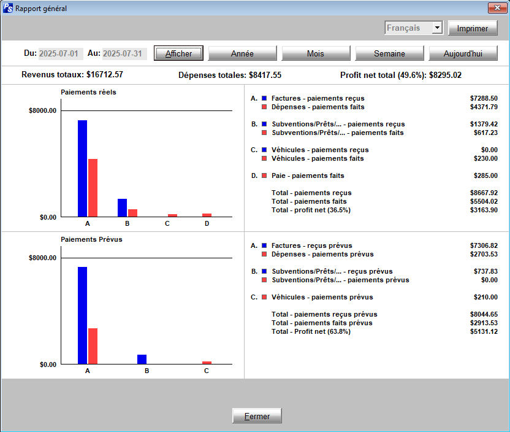510x432 pixels.
Task: Click blue swatch beside Véhicules - paiements reçus
Action: 264,150
